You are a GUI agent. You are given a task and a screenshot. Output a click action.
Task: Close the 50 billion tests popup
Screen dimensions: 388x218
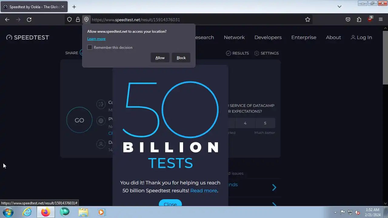pyautogui.click(x=170, y=203)
